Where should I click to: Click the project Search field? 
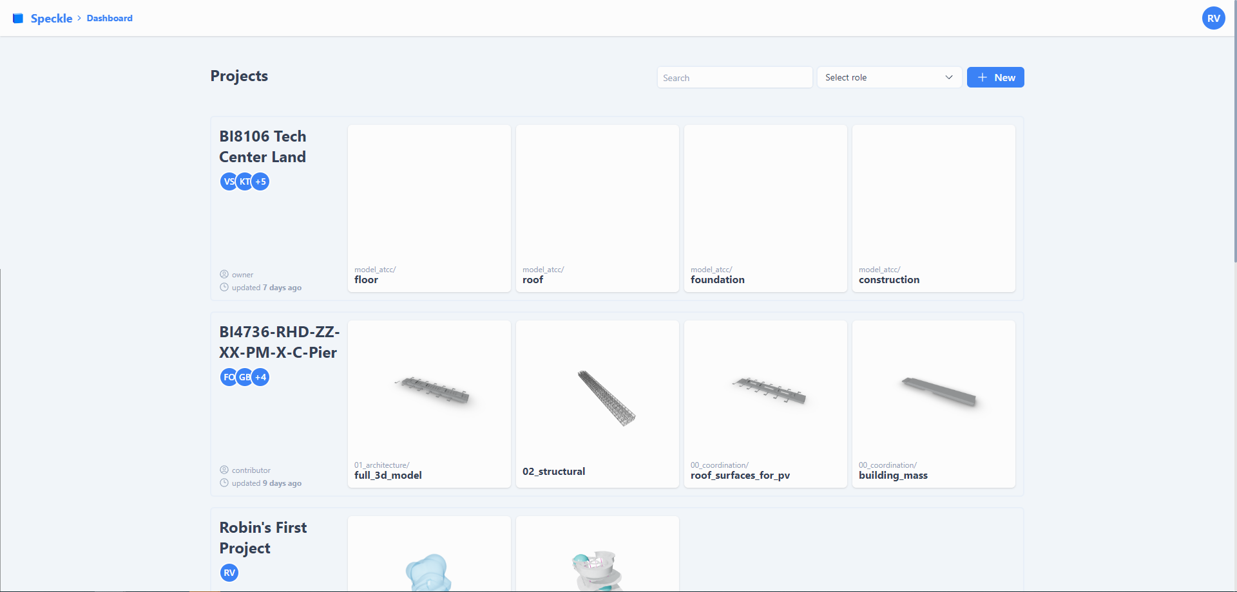734,77
